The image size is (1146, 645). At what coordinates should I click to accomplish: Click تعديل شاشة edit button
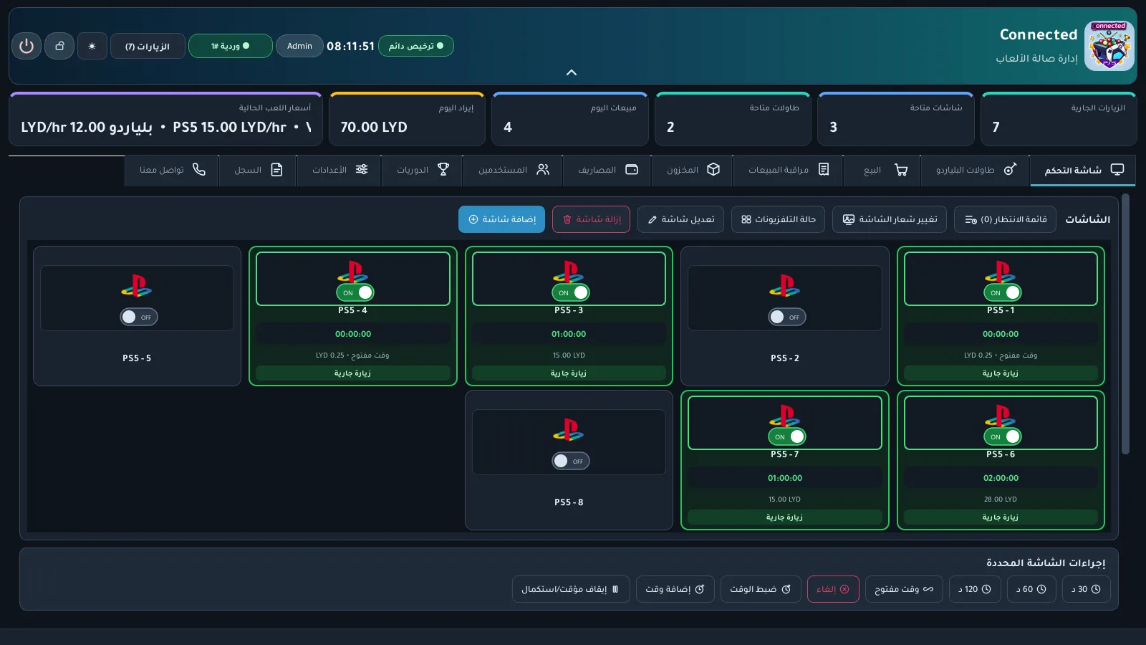[680, 219]
